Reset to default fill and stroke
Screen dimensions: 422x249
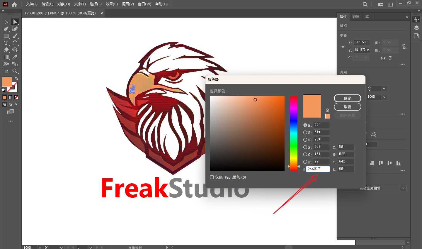(4, 90)
